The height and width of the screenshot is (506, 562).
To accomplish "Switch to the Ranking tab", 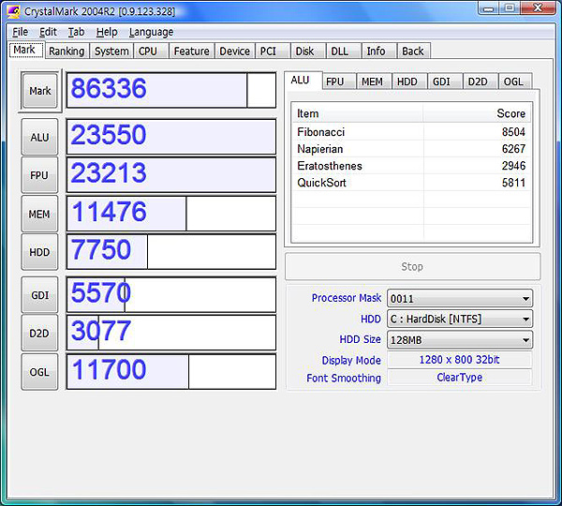I will [x=67, y=51].
